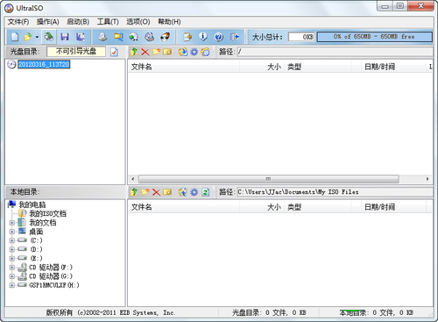Viewport: 438px width, 322px height.
Task: Expand the 我的文档 tree node
Action: 12,223
